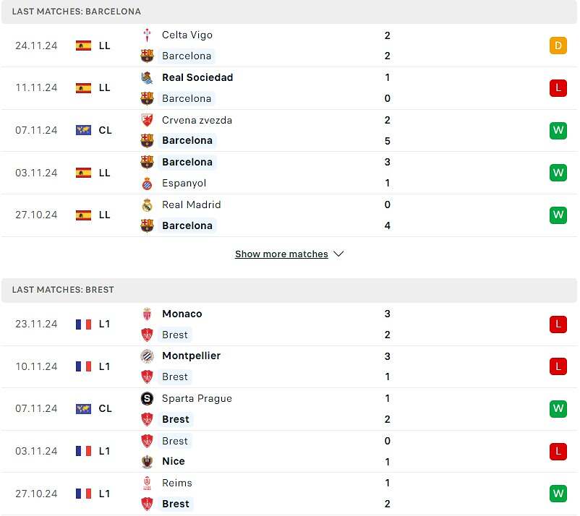Click the Real Madrid club crest

(147, 205)
